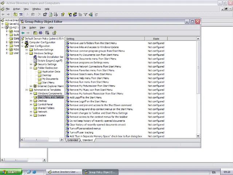Expand Security Settings node
The width and height of the screenshot is (233, 175).
click(x=31, y=64)
